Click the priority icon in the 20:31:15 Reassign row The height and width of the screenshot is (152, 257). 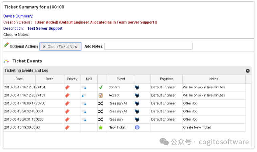(67, 119)
